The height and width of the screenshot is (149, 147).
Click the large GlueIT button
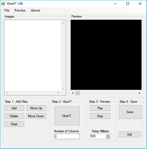[67, 116]
